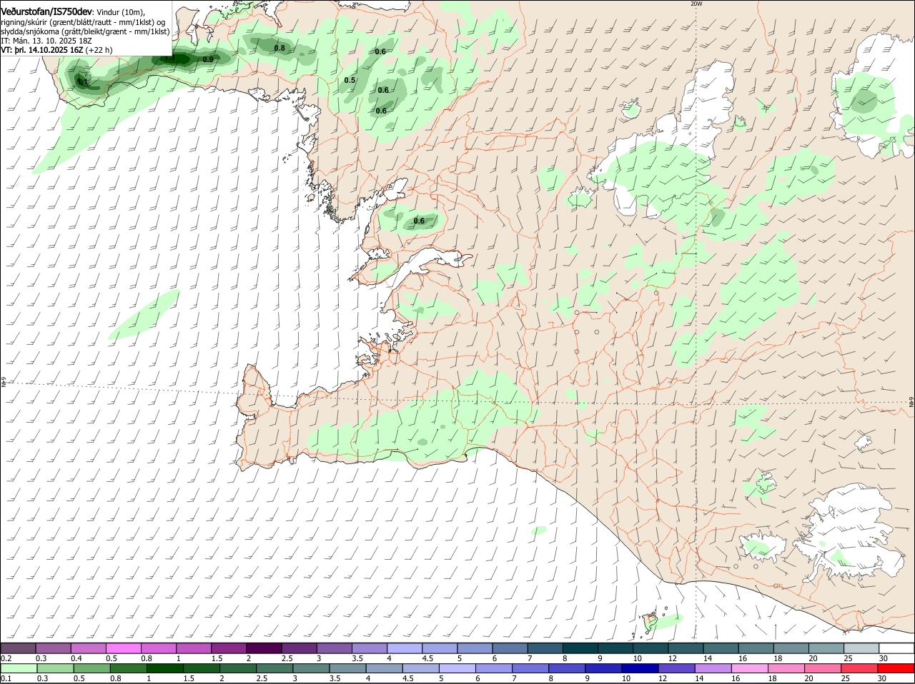The width and height of the screenshot is (915, 684).
Task: Click the 'rigning/skúrir' legend description line
Action: tap(83, 22)
